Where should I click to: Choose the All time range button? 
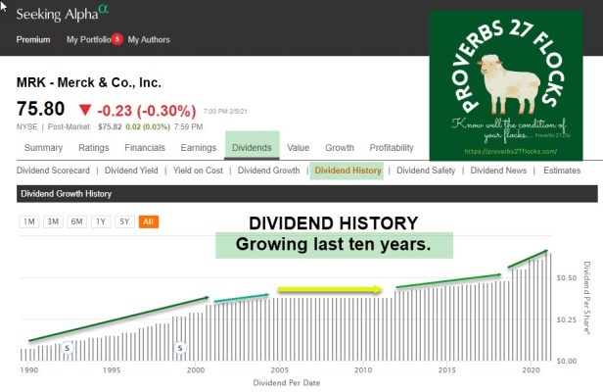148,221
